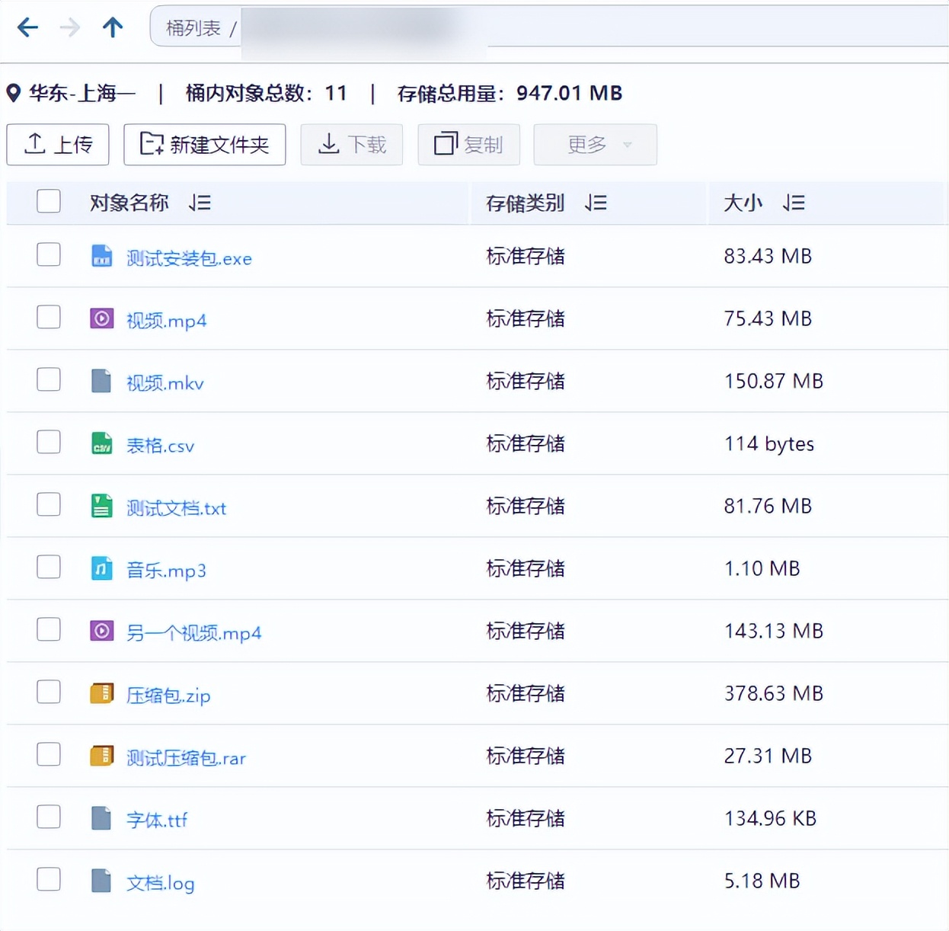Click the up navigation arrow icon
Screen dimensions: 949x931
pos(112,27)
